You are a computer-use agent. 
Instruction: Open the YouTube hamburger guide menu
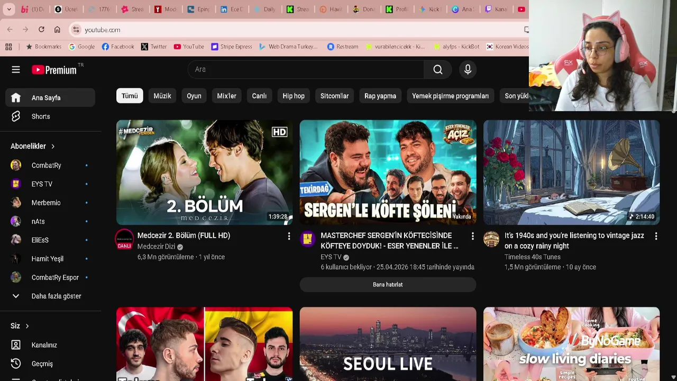[16, 69]
